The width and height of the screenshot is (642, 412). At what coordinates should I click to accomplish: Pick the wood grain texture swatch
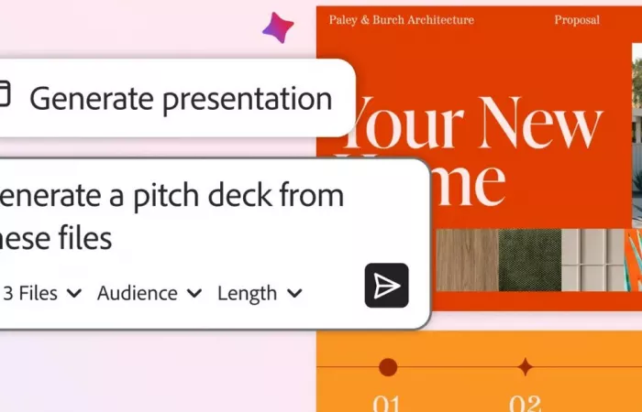tap(466, 259)
